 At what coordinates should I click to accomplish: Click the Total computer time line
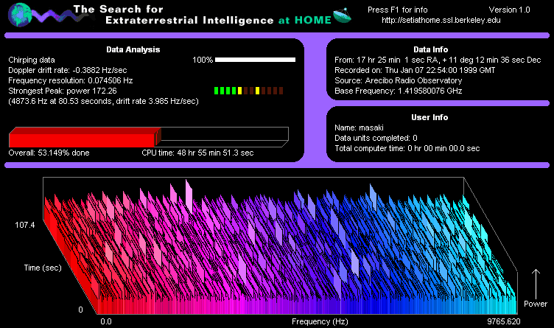pyautogui.click(x=407, y=148)
